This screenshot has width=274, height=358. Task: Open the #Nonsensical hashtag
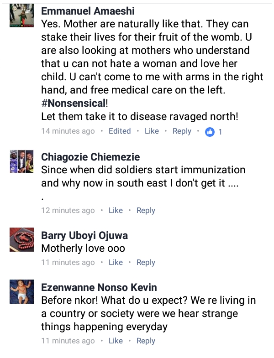pos(73,103)
